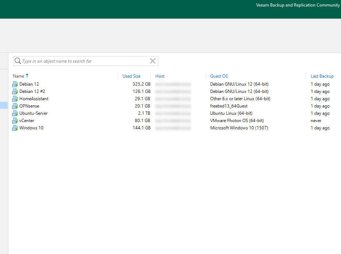Click the blurred host cell for vCenter
341x254 pixels.
[173, 121]
